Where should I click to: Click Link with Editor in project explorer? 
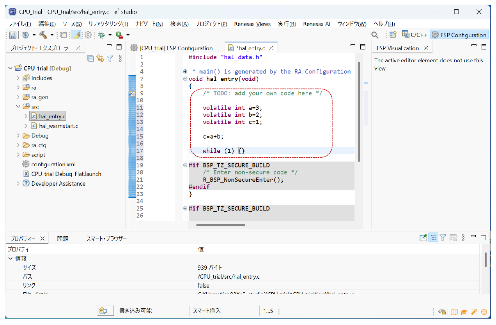(100, 59)
